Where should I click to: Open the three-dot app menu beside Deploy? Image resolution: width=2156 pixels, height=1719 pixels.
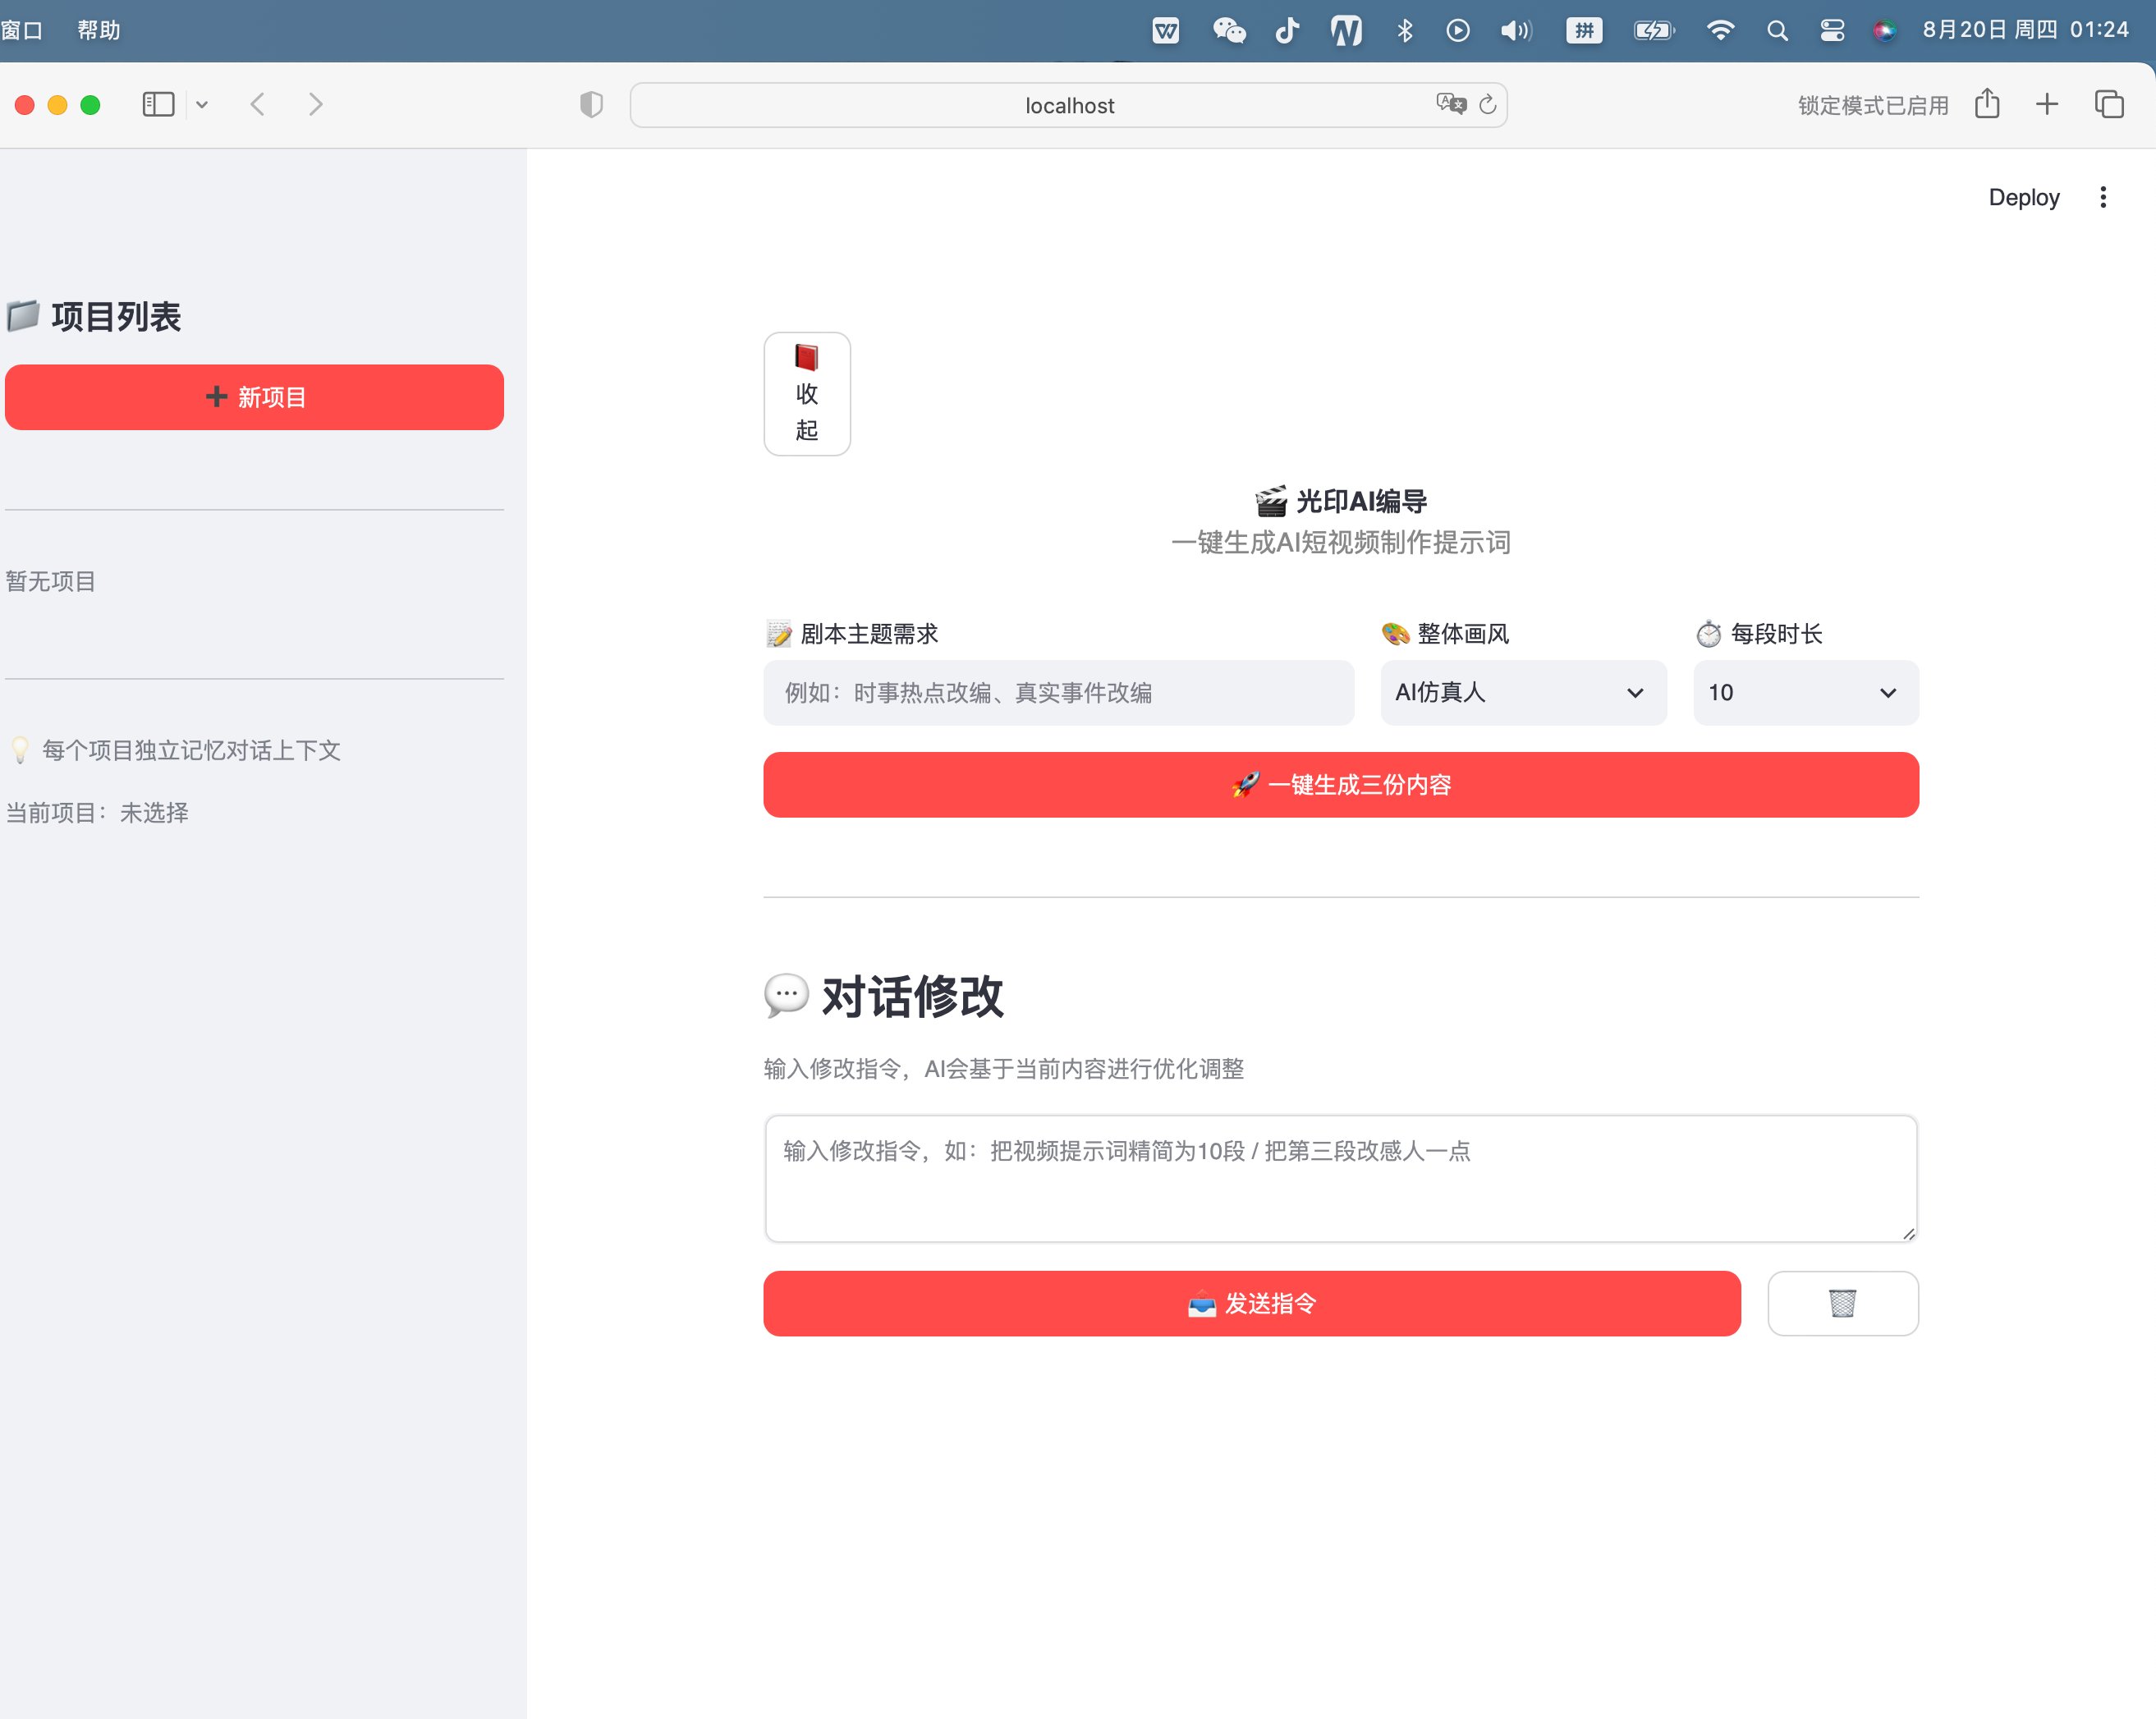coord(2103,197)
